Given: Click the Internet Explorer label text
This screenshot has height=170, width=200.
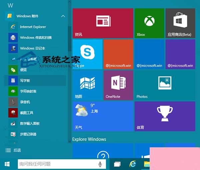Looking at the screenshot, I should [x=33, y=27].
